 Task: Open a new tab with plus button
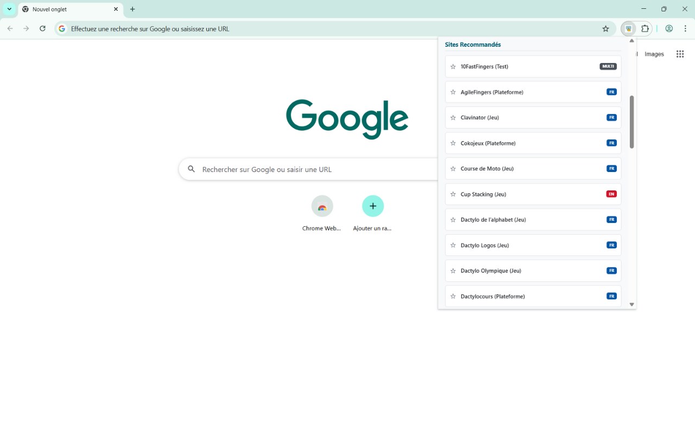[x=132, y=9]
